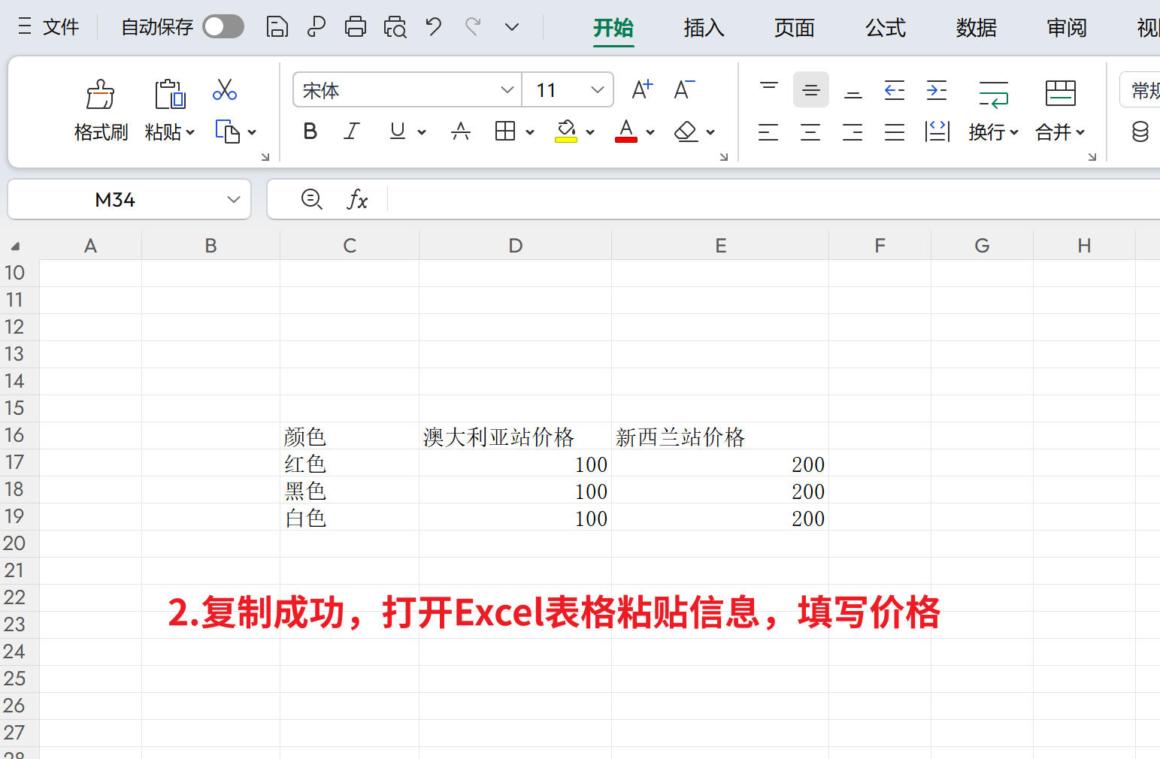
Task: Apply yellow fill color
Action: [566, 132]
